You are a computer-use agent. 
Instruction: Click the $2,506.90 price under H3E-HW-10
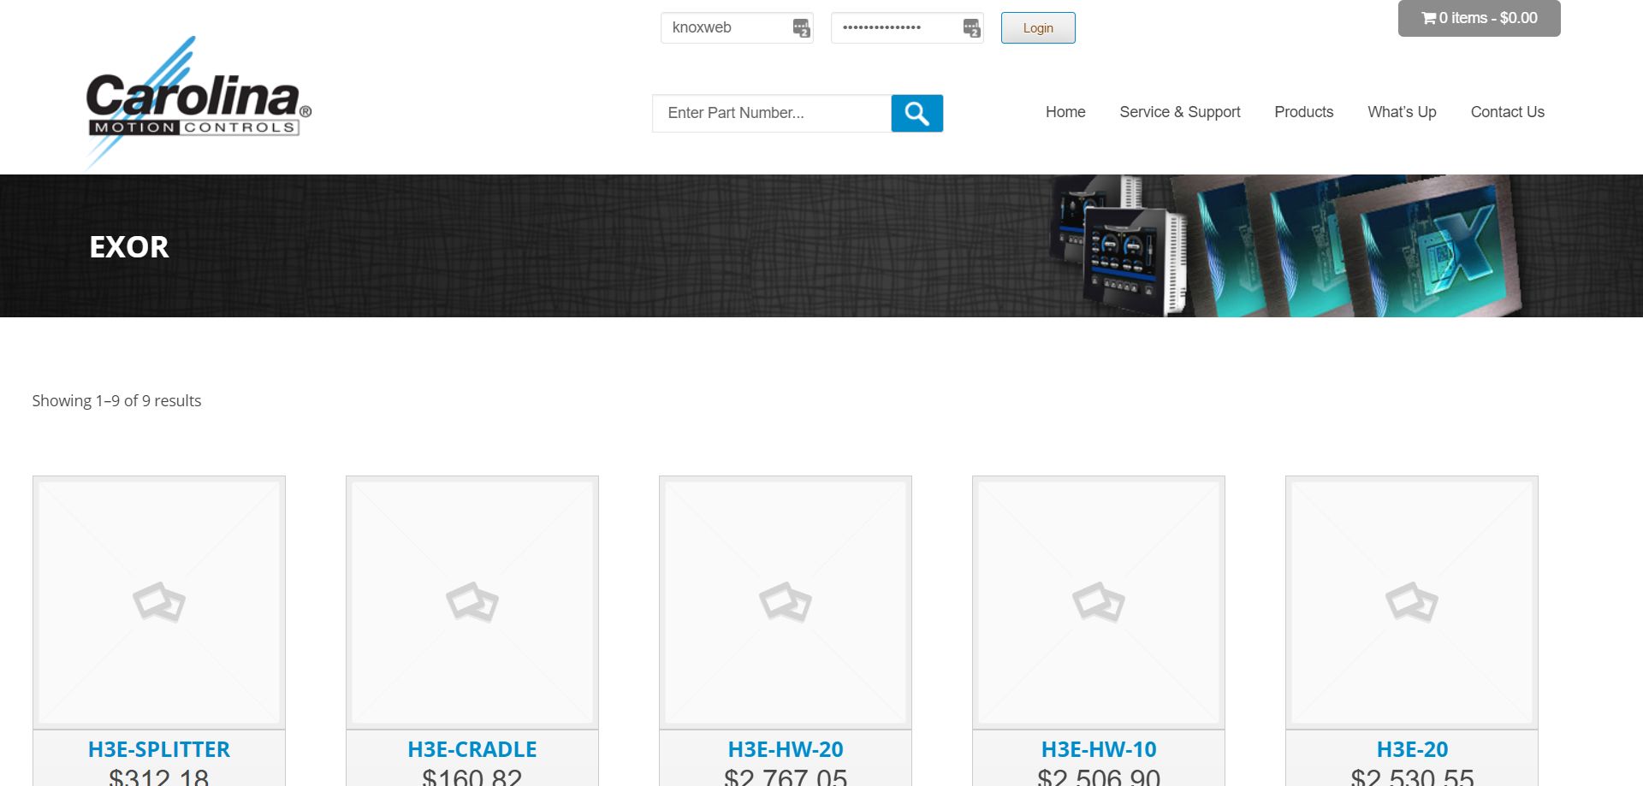[1099, 777]
